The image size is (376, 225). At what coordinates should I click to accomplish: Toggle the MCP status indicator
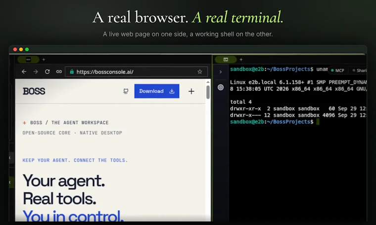337,70
